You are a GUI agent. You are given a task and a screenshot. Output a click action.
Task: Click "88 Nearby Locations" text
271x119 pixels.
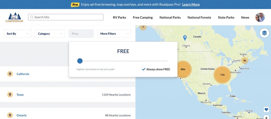(x=118, y=115)
